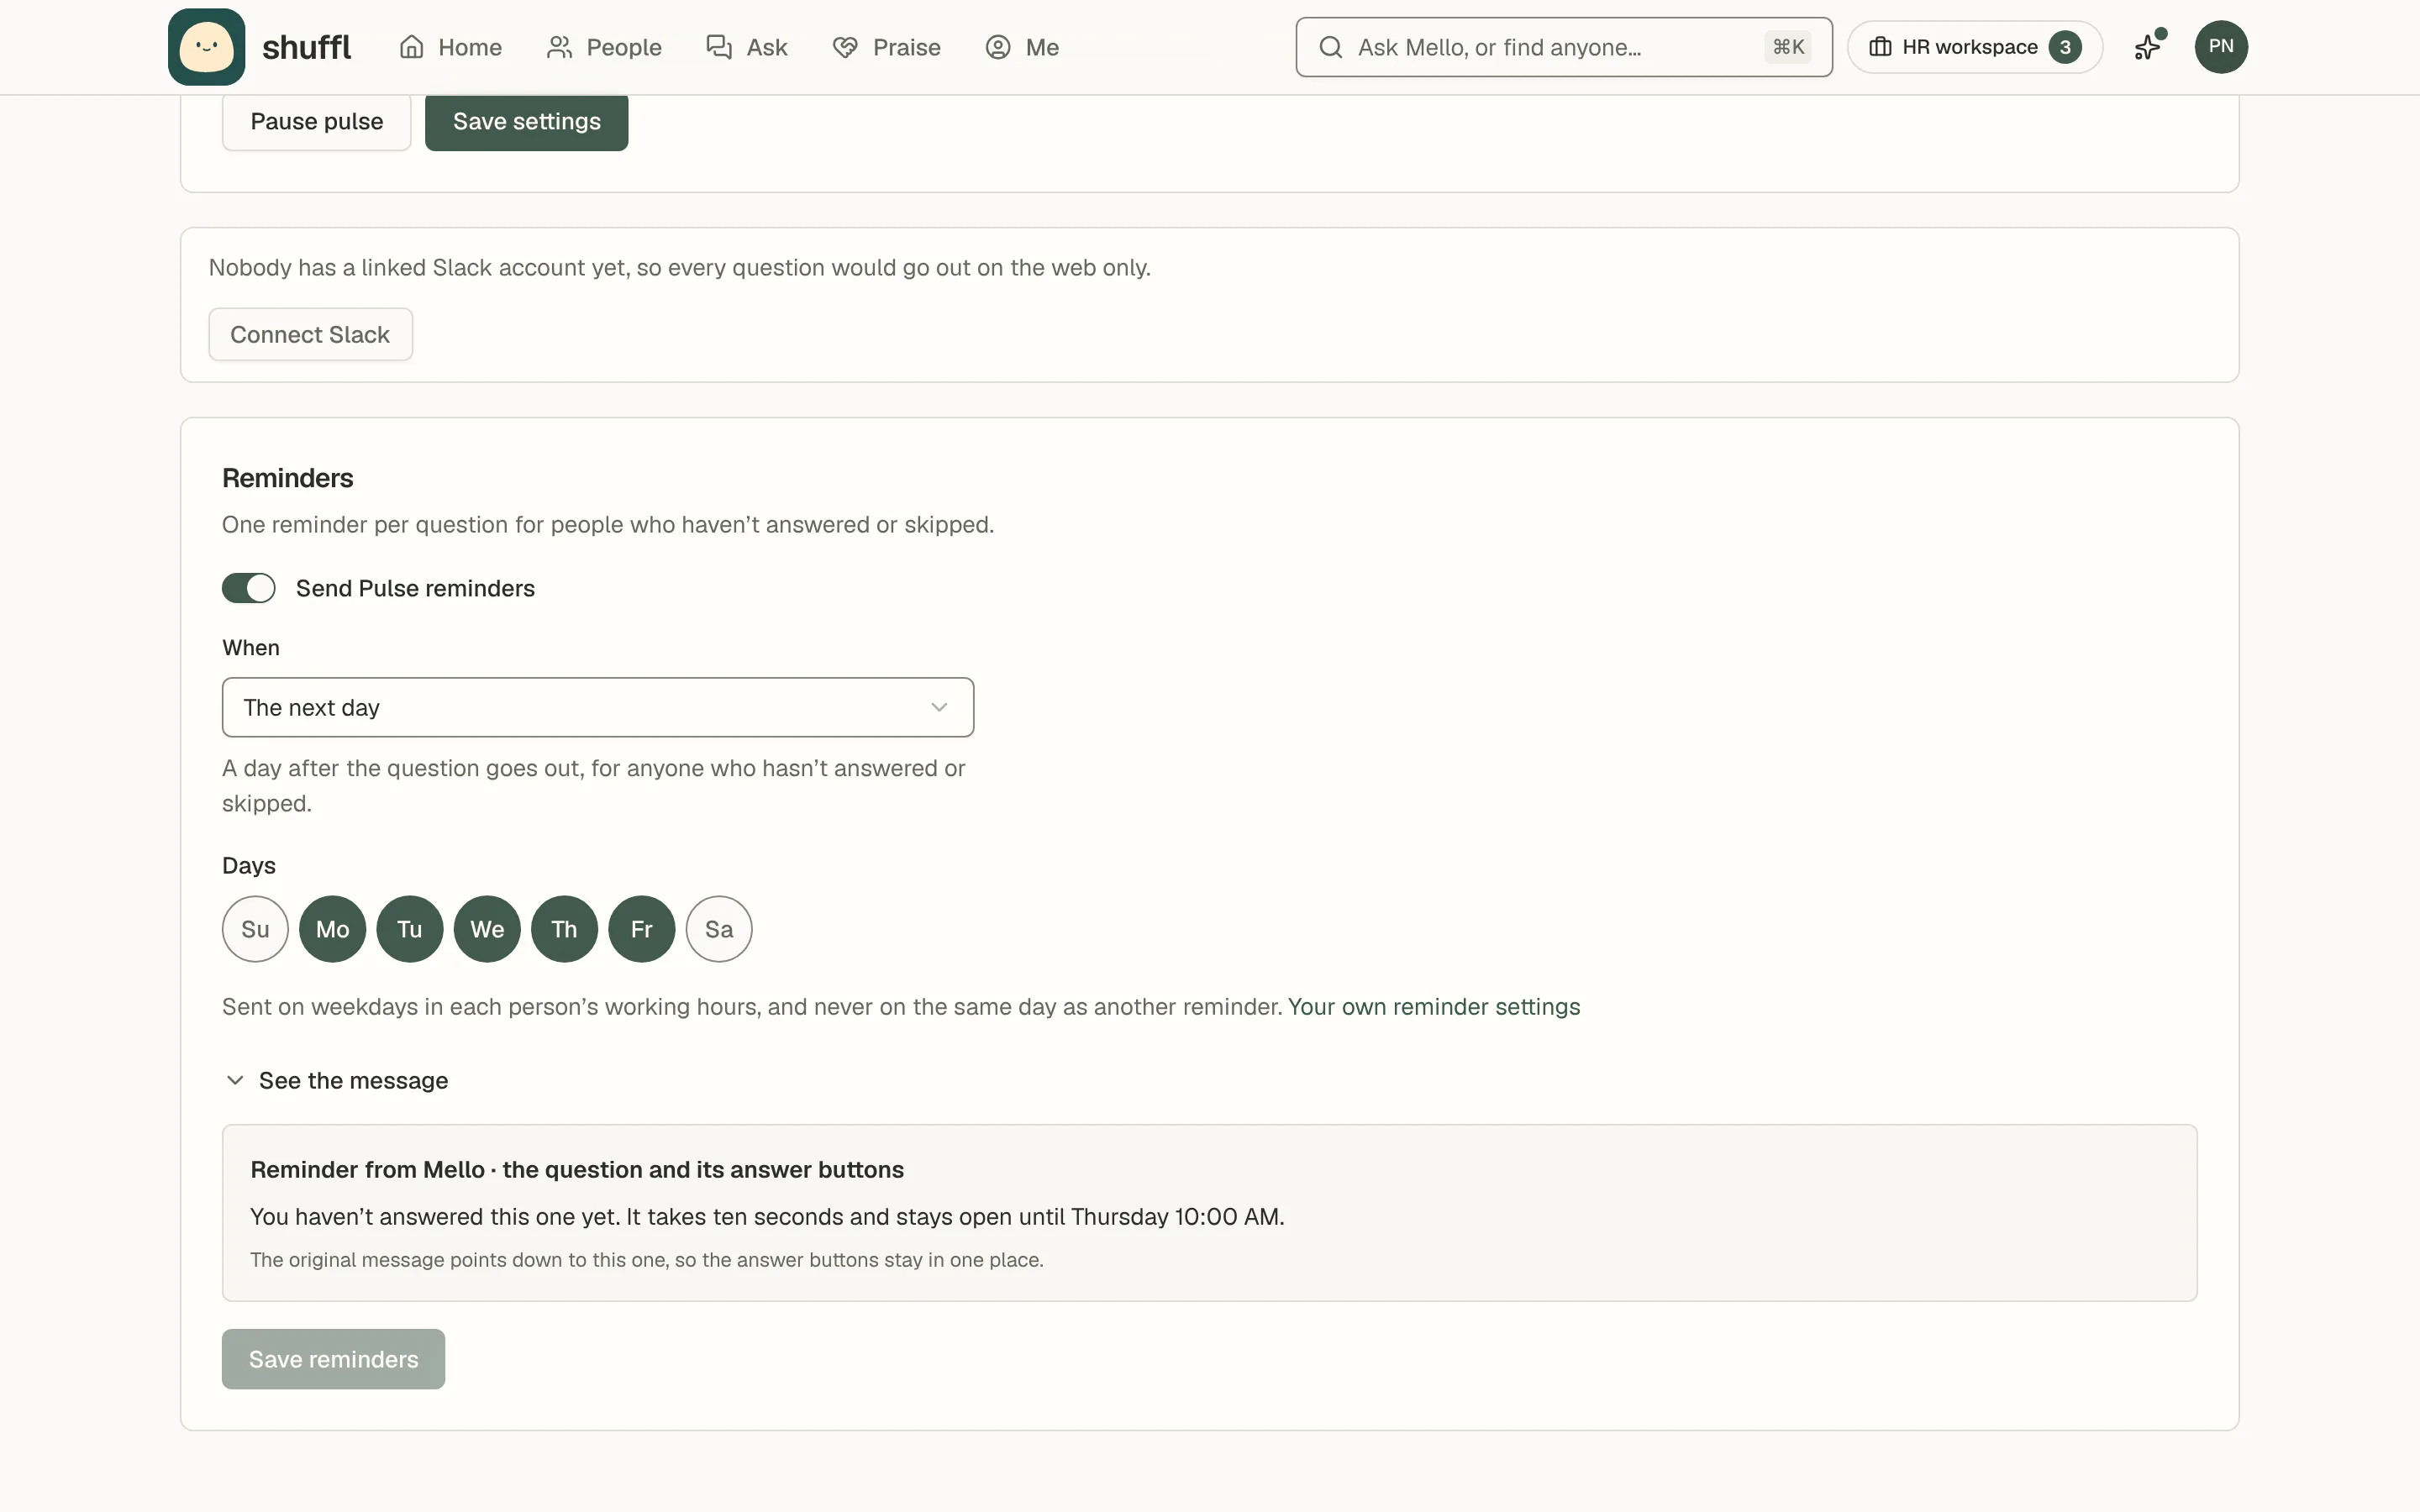The image size is (2420, 1512).
Task: Toggle the Th day pill
Action: click(565, 929)
